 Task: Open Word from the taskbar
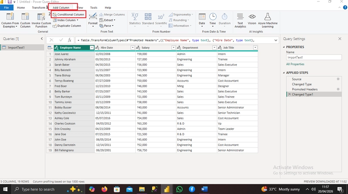tap(204, 189)
